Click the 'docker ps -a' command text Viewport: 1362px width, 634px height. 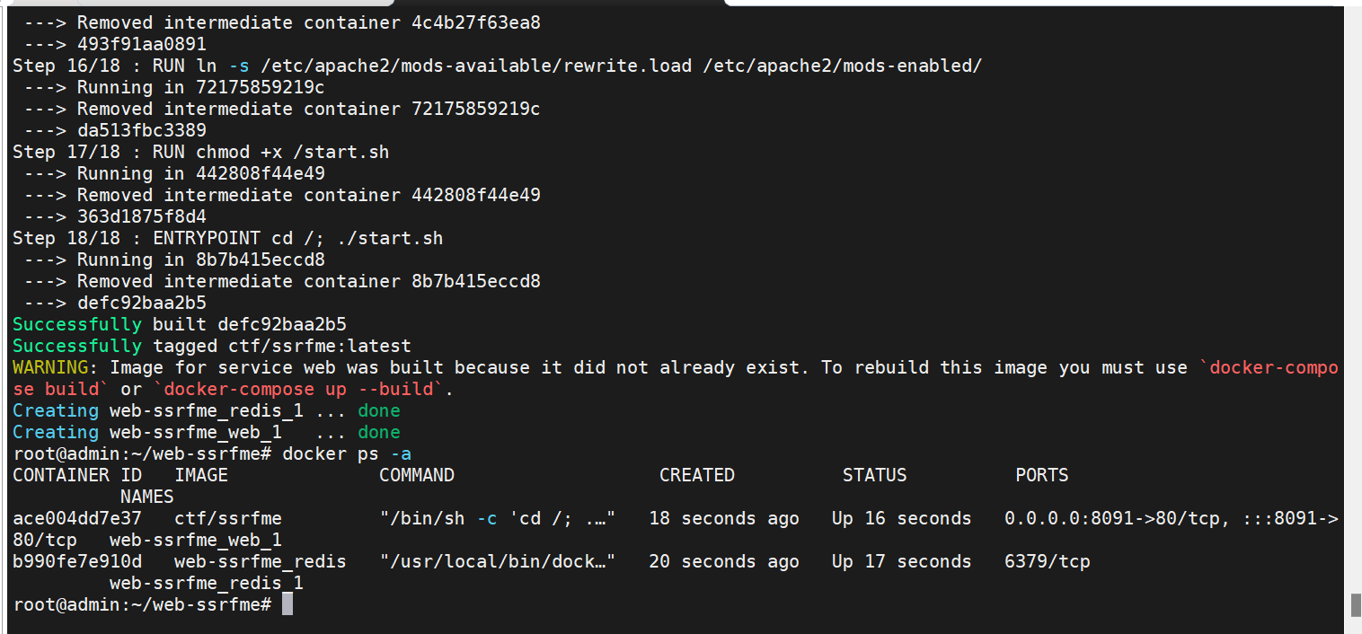pos(347,453)
